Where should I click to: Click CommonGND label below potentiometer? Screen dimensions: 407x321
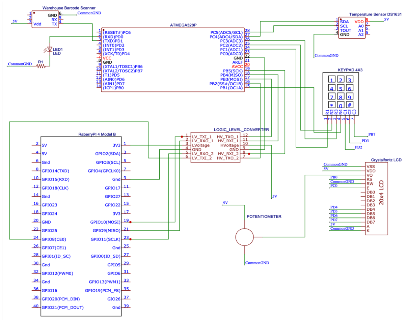tap(257, 263)
